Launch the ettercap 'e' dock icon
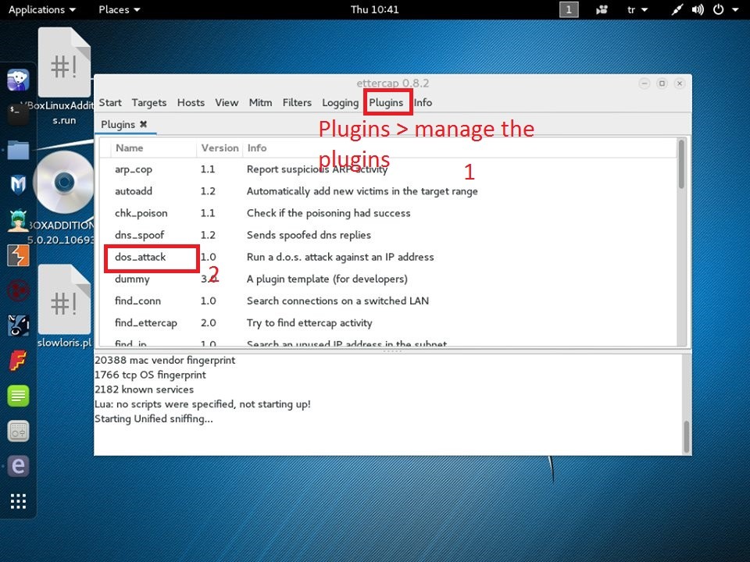Image resolution: width=750 pixels, height=562 pixels. (x=18, y=466)
